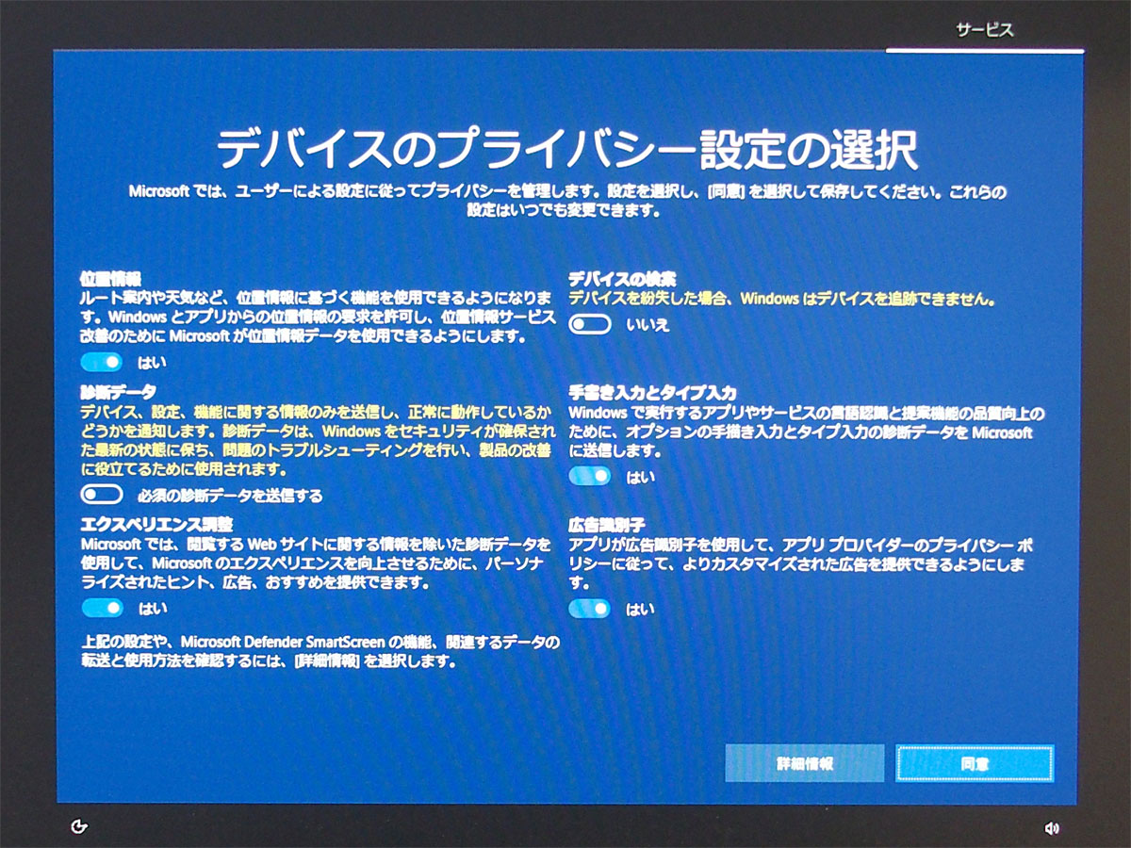Disable the 広告識別子 toggle switch

click(x=590, y=609)
